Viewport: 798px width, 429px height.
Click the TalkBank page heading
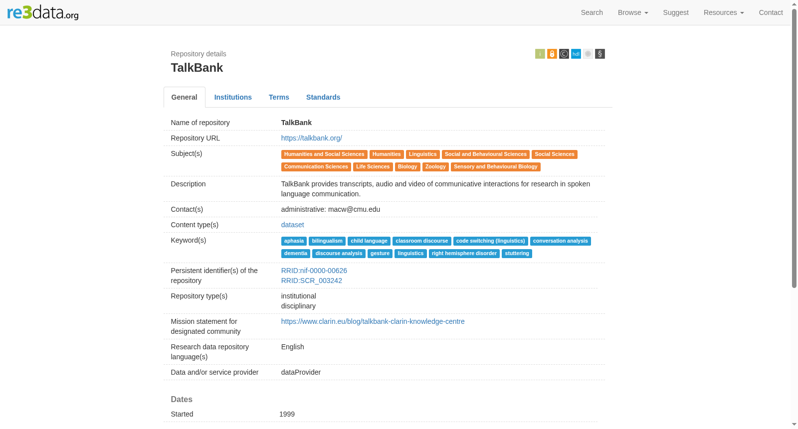click(197, 68)
